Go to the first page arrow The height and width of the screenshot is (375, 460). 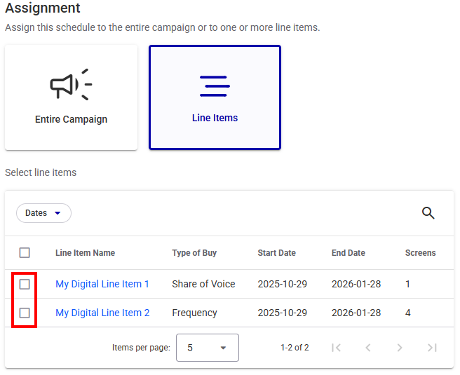pos(337,348)
